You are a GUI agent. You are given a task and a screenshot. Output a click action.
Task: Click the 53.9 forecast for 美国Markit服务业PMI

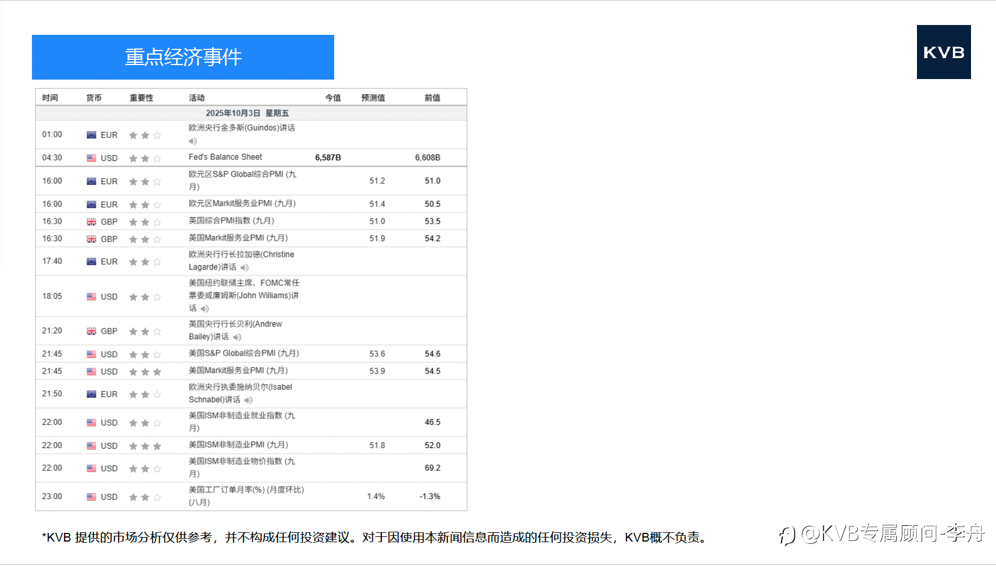point(377,371)
